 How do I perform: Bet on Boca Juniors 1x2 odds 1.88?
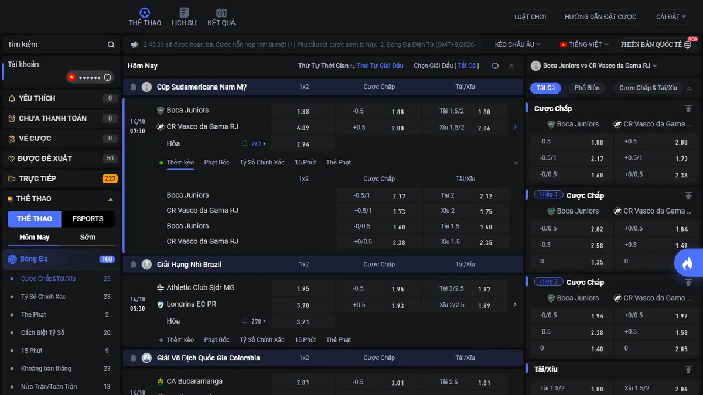[x=303, y=111]
